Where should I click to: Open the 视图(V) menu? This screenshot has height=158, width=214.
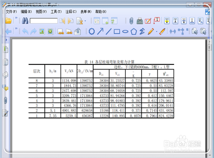click(41, 12)
